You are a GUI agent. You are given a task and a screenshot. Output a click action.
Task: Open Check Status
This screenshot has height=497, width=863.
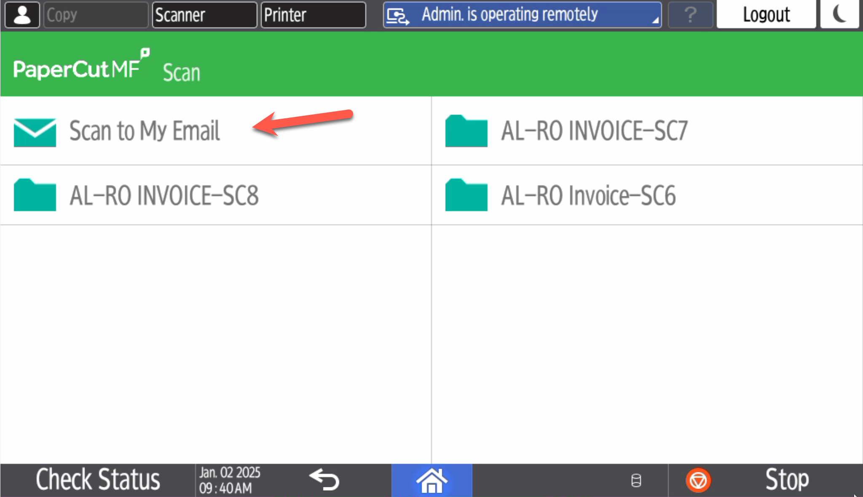(x=98, y=480)
